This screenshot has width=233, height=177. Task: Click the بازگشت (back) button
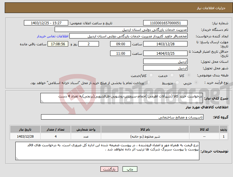(x=109, y=169)
